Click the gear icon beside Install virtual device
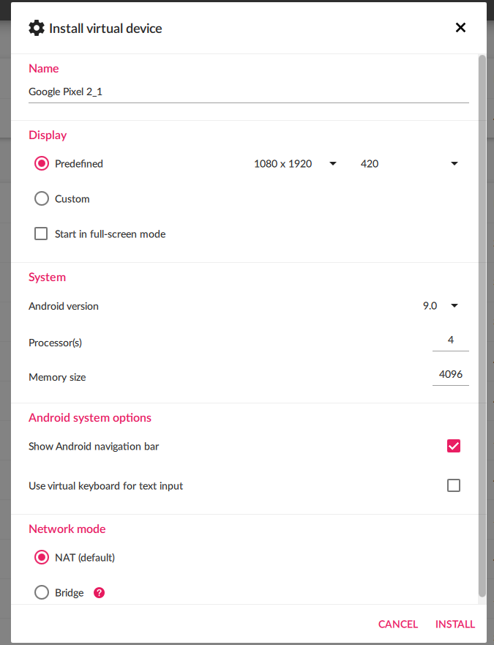Viewport: 494px width, 645px height. (37, 29)
